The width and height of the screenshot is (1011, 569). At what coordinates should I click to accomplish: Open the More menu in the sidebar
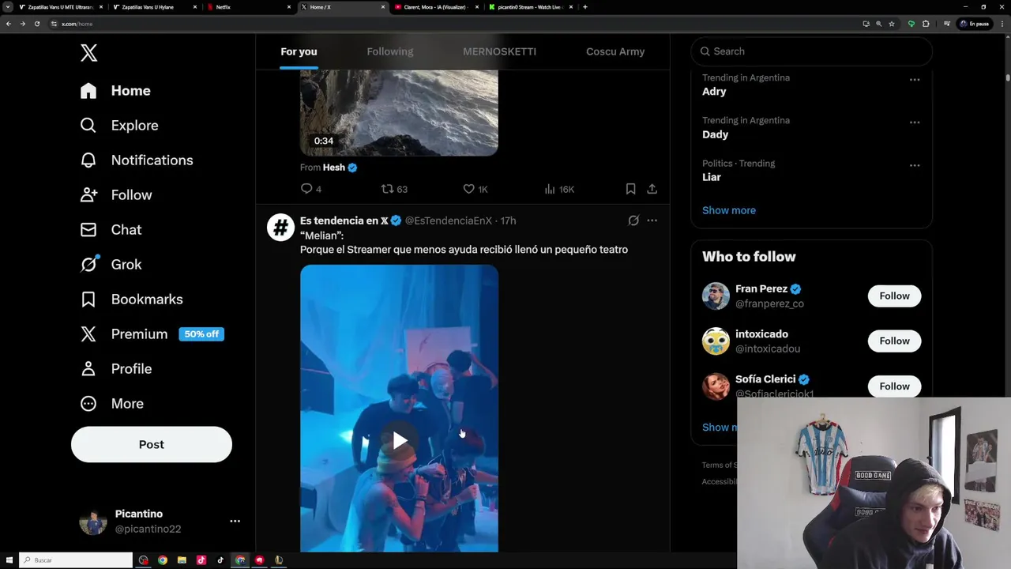tap(111, 404)
